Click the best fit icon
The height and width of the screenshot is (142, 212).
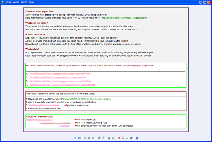pos(85,138)
